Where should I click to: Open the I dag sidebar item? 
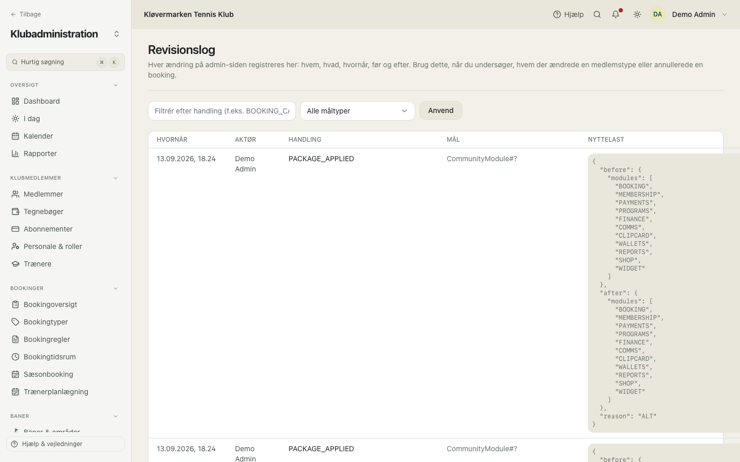pyautogui.click(x=65, y=119)
